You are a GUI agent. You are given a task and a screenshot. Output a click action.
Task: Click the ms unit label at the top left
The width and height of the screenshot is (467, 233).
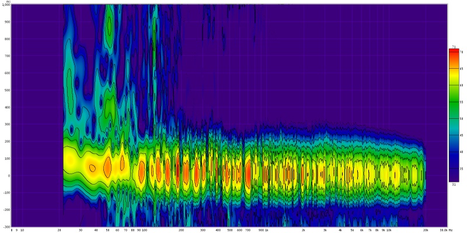8,2
